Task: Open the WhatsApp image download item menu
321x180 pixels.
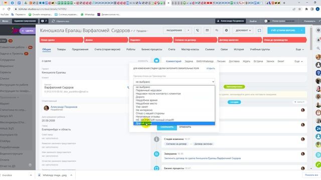Action: click(x=71, y=175)
